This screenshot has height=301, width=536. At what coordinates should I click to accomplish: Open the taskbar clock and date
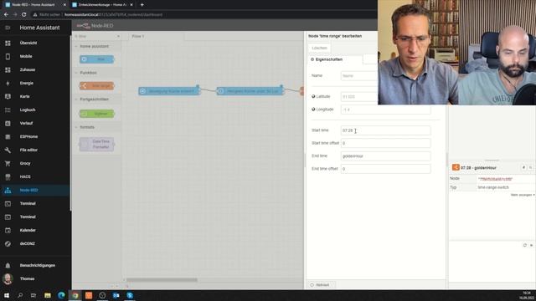pos(527,295)
